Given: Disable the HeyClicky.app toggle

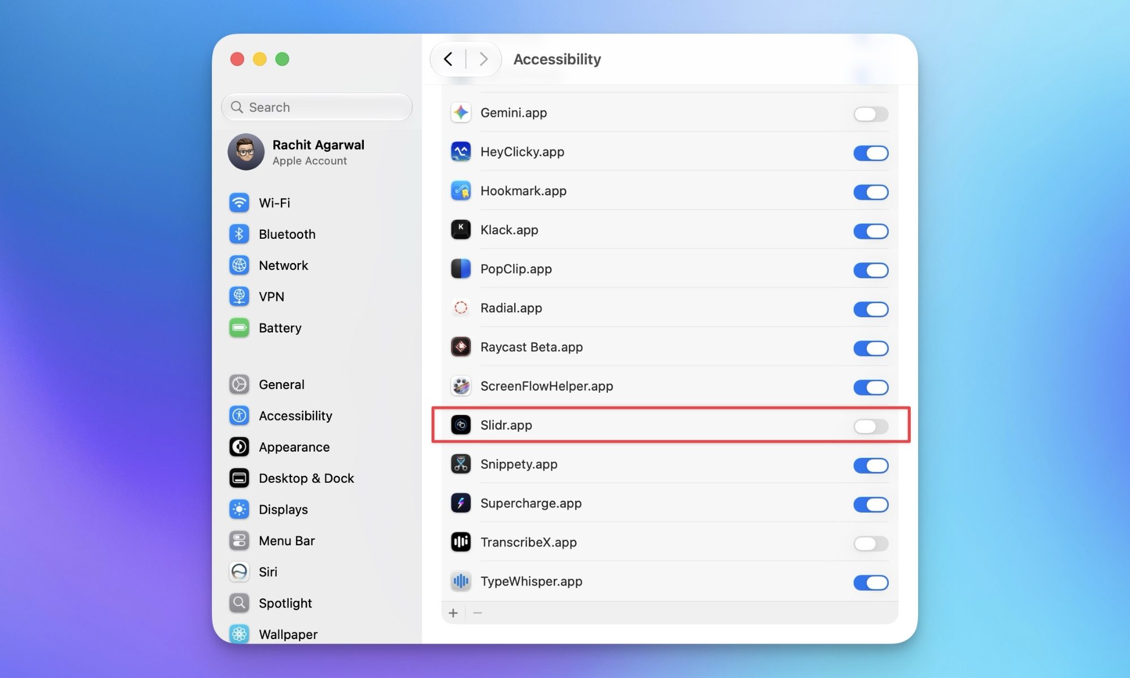Looking at the screenshot, I should click(871, 153).
